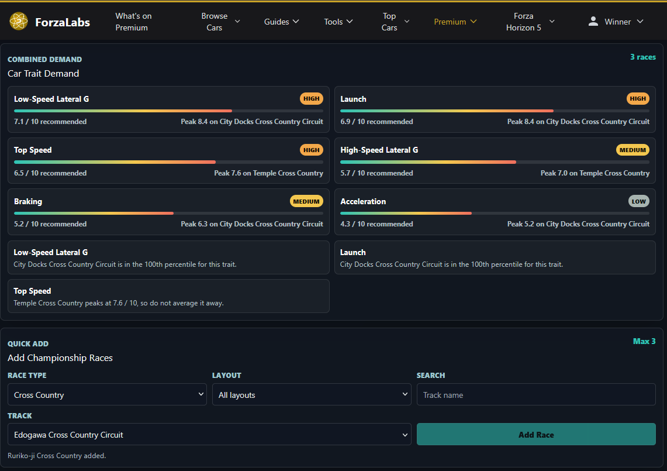667x471 pixels.
Task: Click the Braking demand progress bar
Action: click(x=168, y=213)
